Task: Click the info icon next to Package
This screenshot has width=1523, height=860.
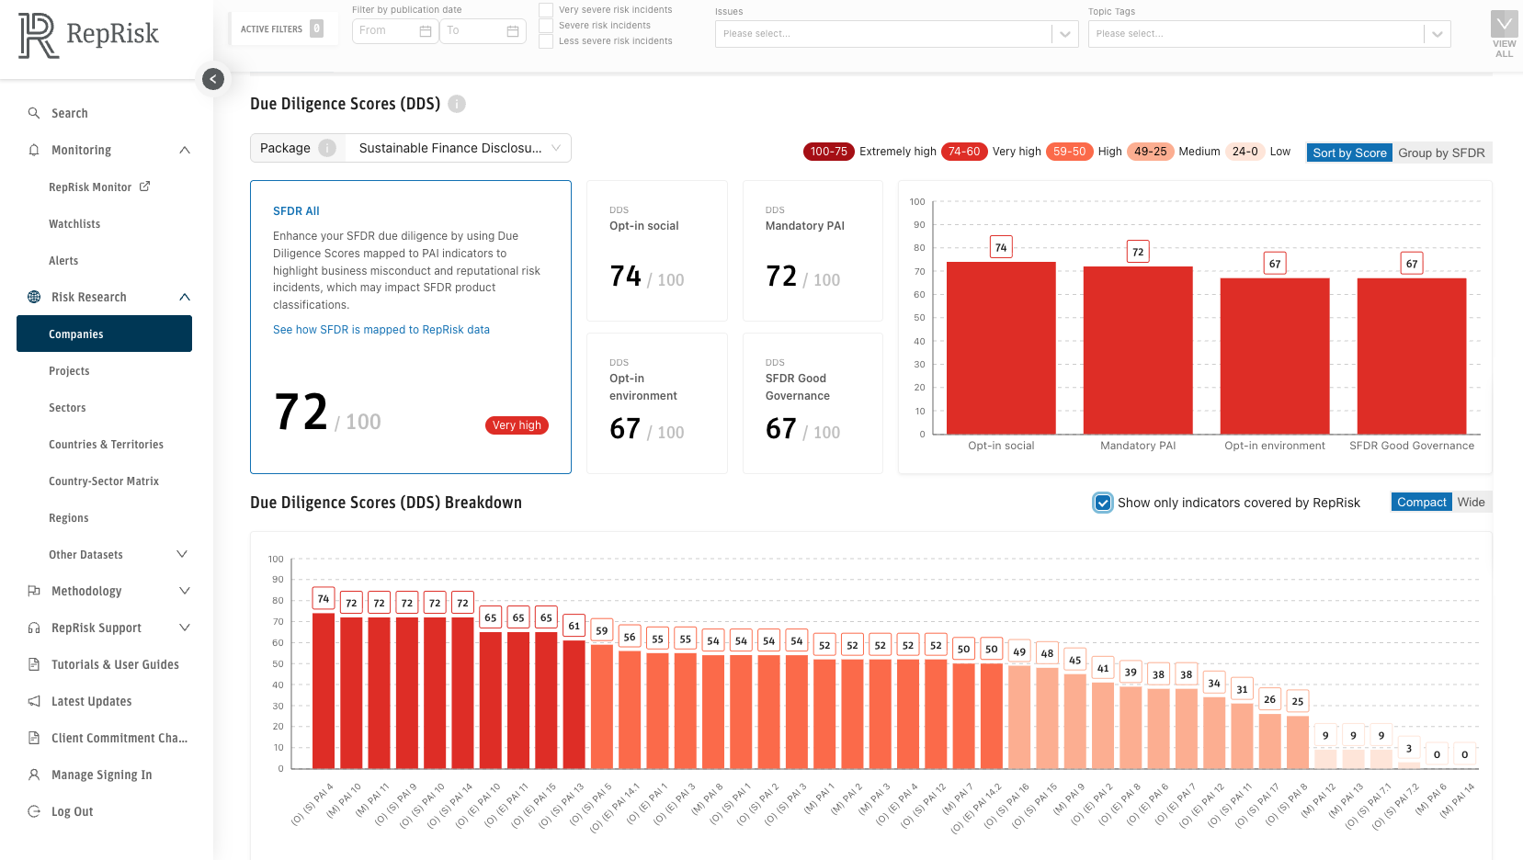Action: coord(327,148)
